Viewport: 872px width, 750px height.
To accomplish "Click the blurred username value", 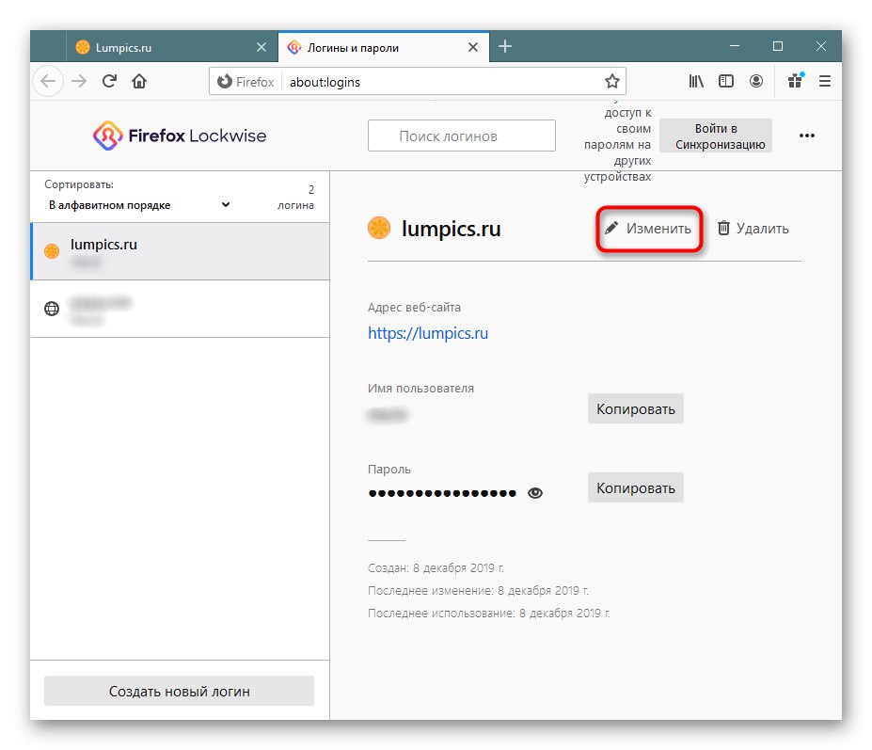I will (x=388, y=414).
